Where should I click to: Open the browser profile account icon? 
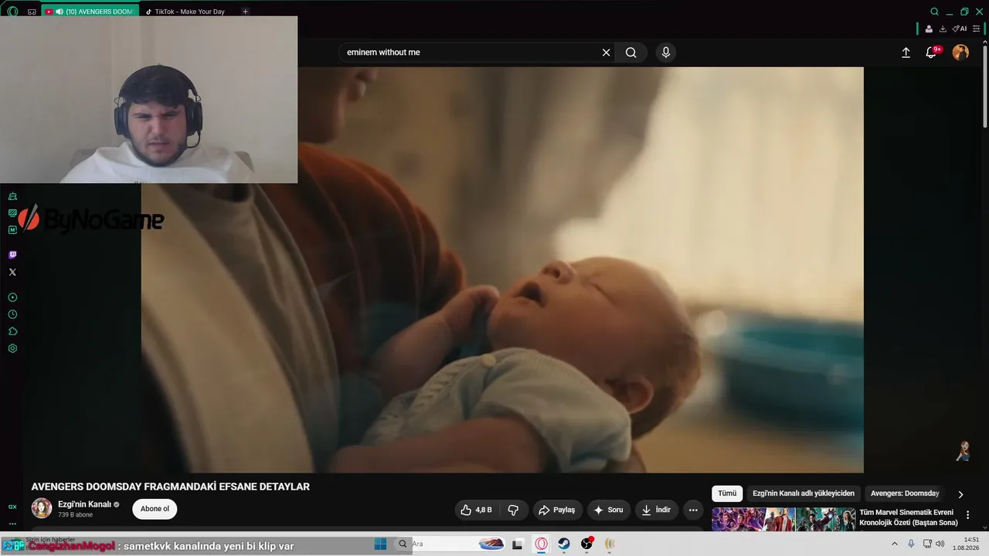tap(929, 29)
